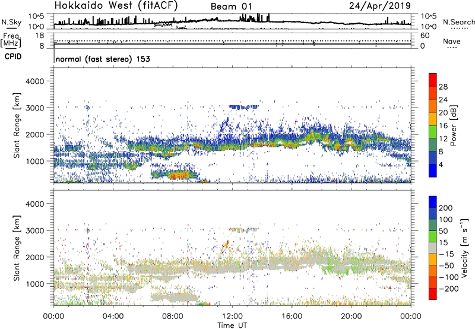Pick the light green segment of power colorbar
Screen dimensions: 475x329
pyautogui.click(x=433, y=131)
